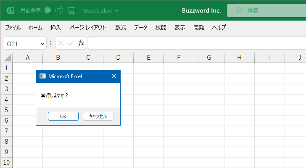Click into the 検索 search box

[x=266, y=10]
